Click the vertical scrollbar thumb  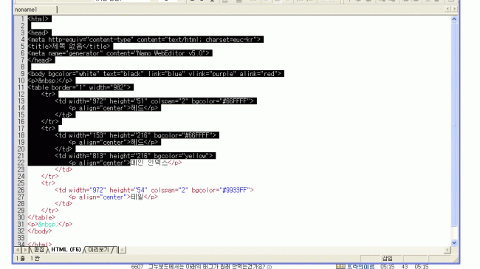(x=454, y=125)
